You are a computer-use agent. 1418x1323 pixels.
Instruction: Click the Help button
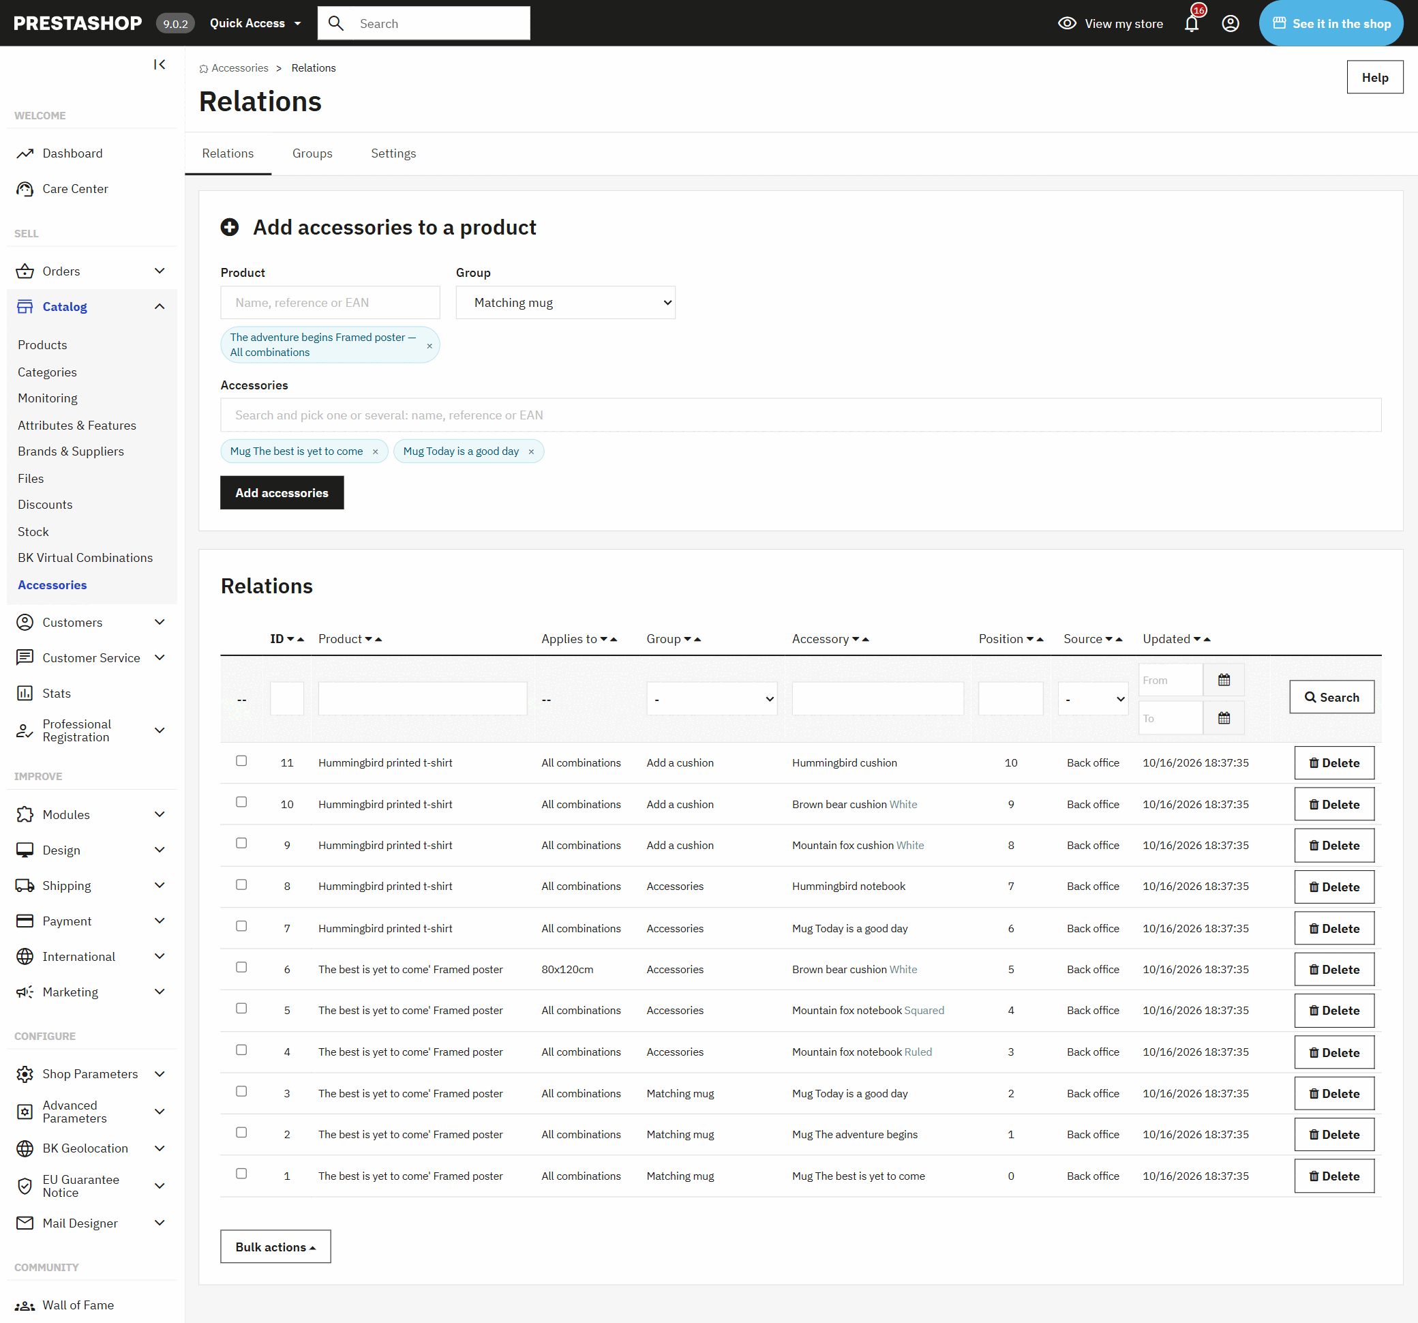pyautogui.click(x=1374, y=77)
